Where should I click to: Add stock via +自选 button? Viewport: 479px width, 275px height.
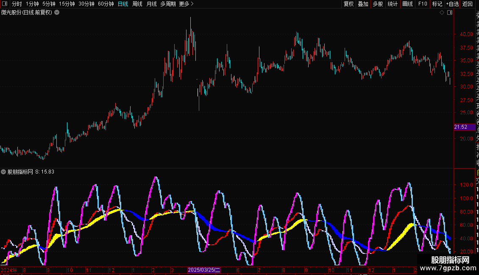coord(452,4)
